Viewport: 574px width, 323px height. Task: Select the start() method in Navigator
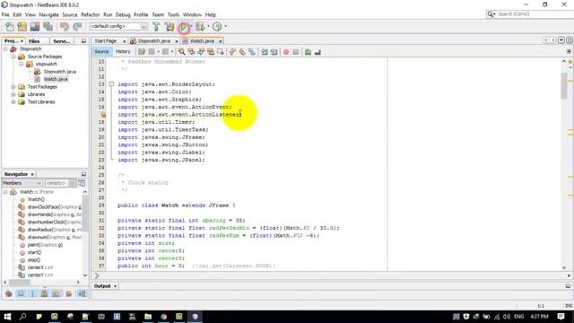click(x=34, y=252)
